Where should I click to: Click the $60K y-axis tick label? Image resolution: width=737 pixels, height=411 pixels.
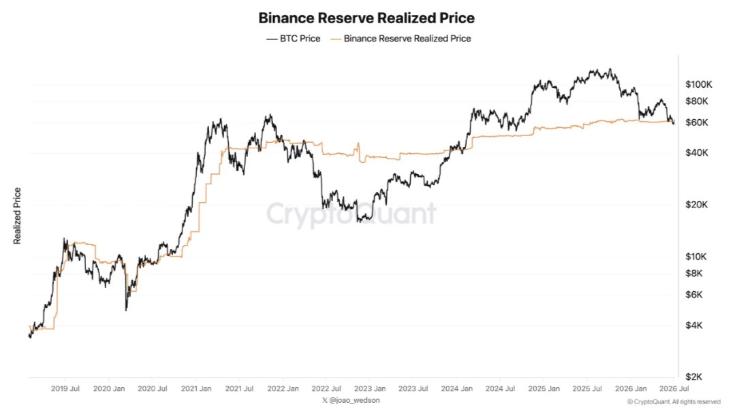697,122
